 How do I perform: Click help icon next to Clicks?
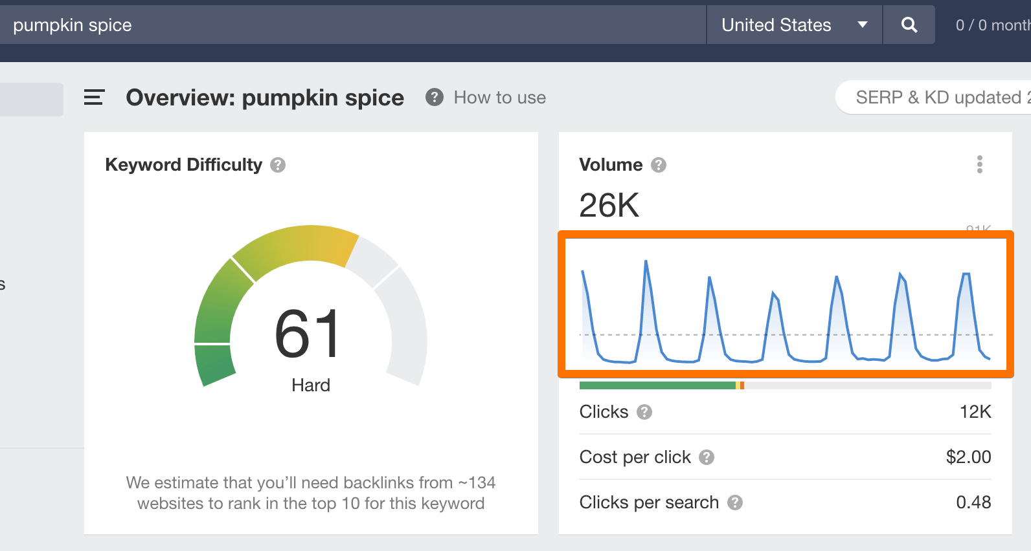(x=644, y=412)
